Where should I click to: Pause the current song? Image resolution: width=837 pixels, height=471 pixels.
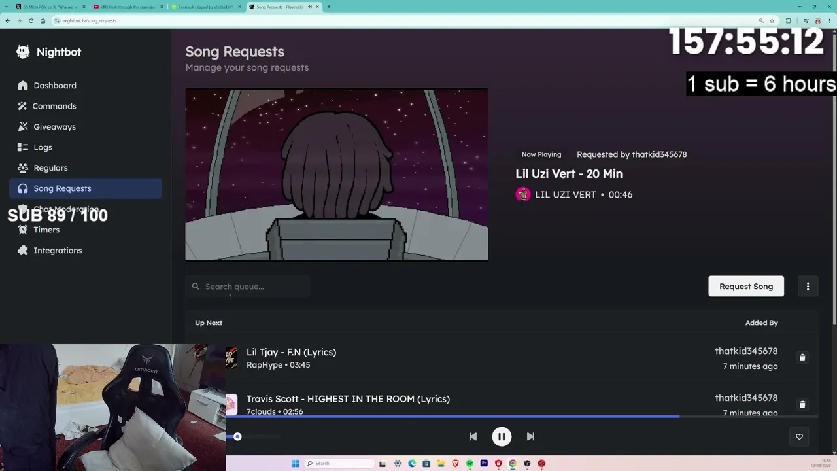point(502,437)
